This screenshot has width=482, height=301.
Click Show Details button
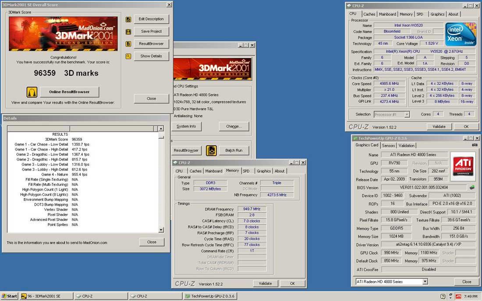(151, 56)
